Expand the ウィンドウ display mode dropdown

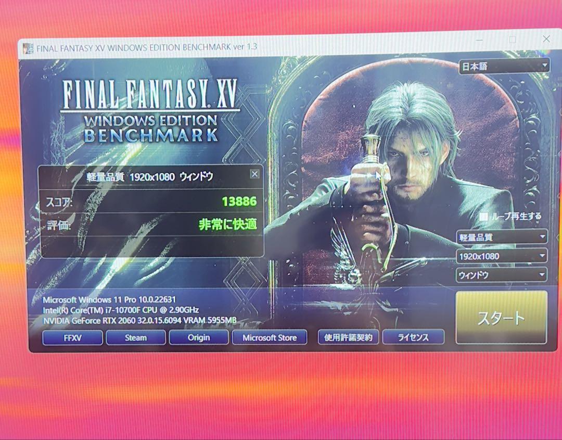pyautogui.click(x=502, y=275)
